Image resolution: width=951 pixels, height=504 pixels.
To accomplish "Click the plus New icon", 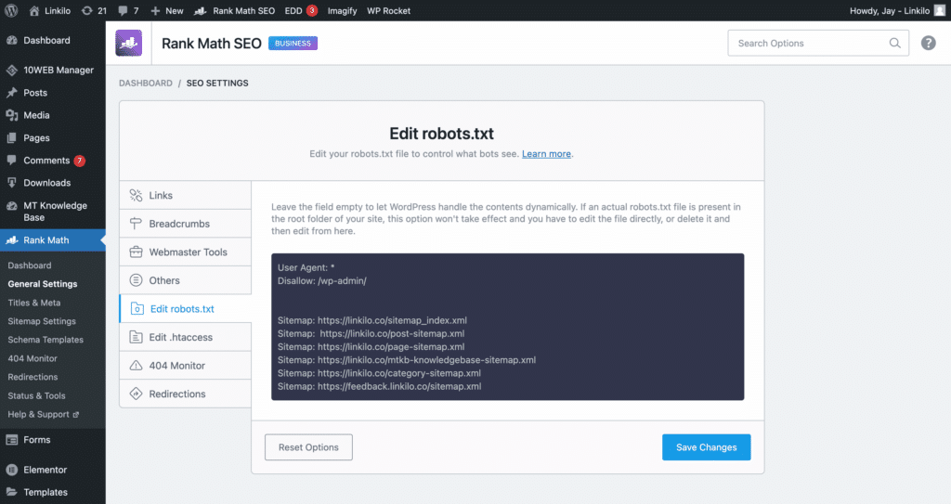I will 155,11.
